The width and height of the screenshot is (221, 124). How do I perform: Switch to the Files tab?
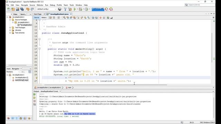click(15, 14)
